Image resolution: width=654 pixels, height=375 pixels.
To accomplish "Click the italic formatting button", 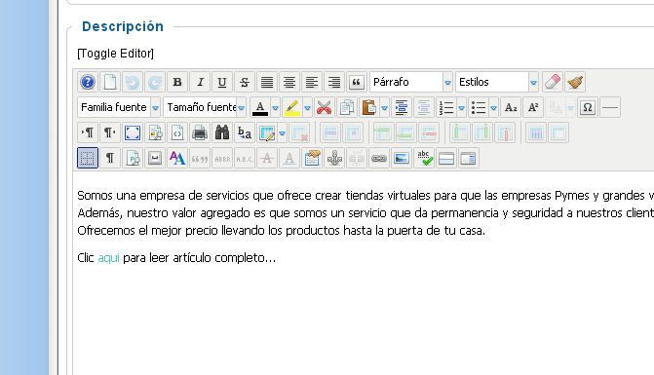I will tap(200, 82).
